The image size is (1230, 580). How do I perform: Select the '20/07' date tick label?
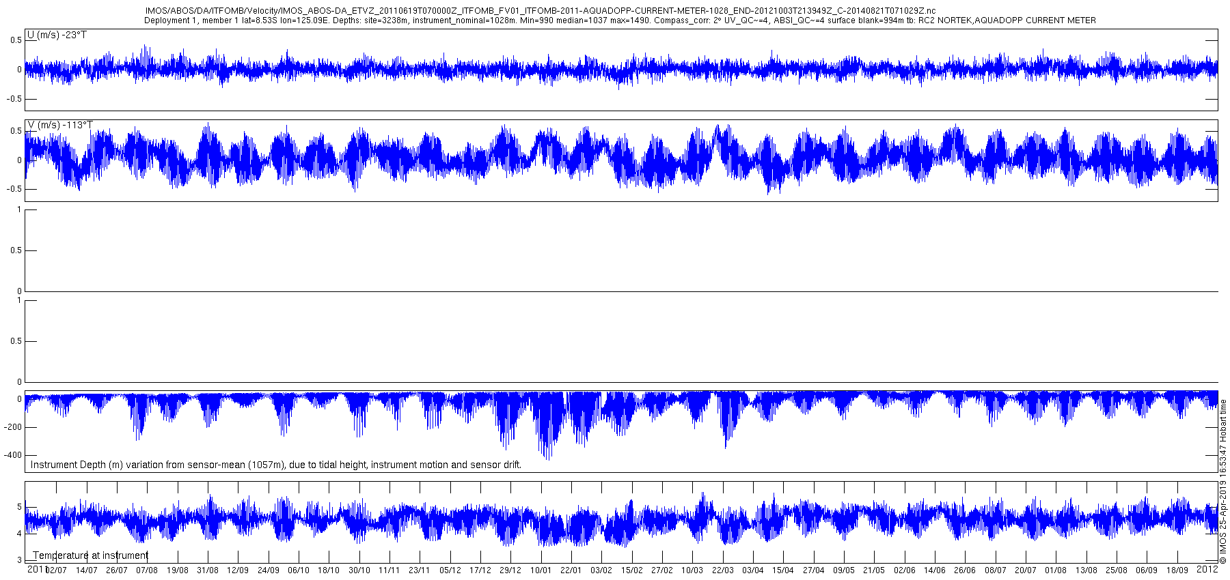pyautogui.click(x=1026, y=570)
